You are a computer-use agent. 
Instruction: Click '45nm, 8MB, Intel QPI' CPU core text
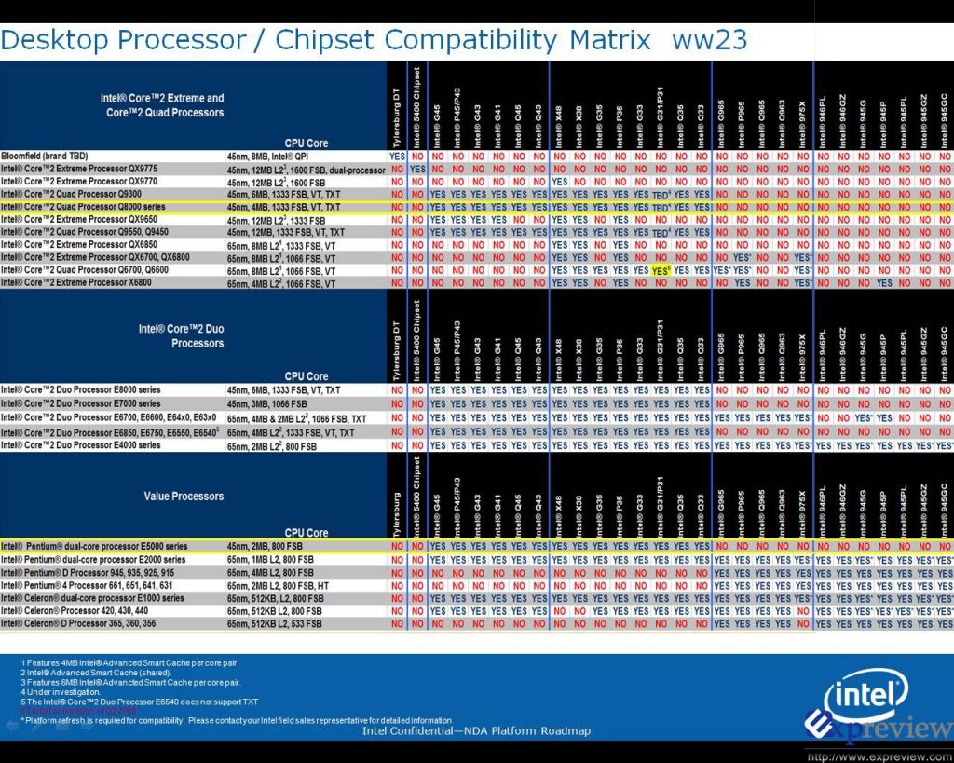(268, 157)
